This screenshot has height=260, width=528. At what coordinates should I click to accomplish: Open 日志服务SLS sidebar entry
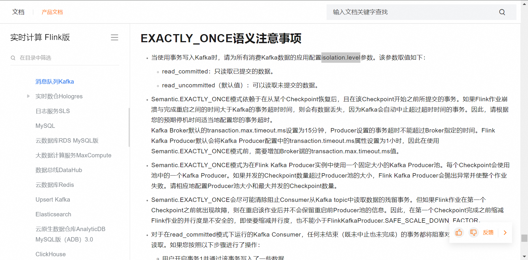53,111
